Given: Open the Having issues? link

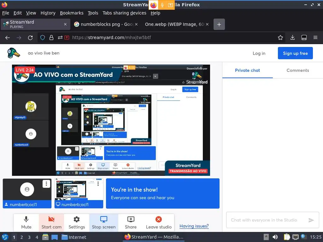Looking at the screenshot, I should [194, 226].
